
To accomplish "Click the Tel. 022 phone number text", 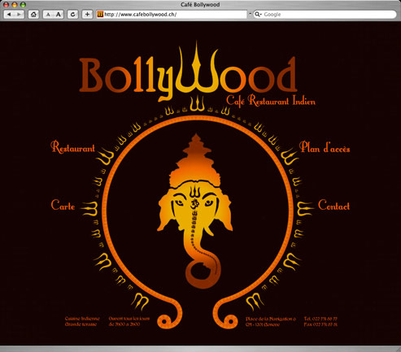I will [x=320, y=319].
